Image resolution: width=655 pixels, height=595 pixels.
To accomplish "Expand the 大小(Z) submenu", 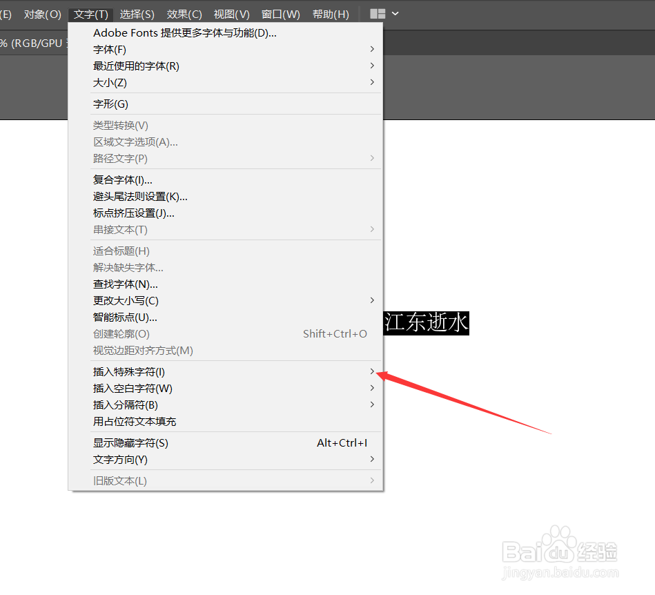I will click(226, 83).
